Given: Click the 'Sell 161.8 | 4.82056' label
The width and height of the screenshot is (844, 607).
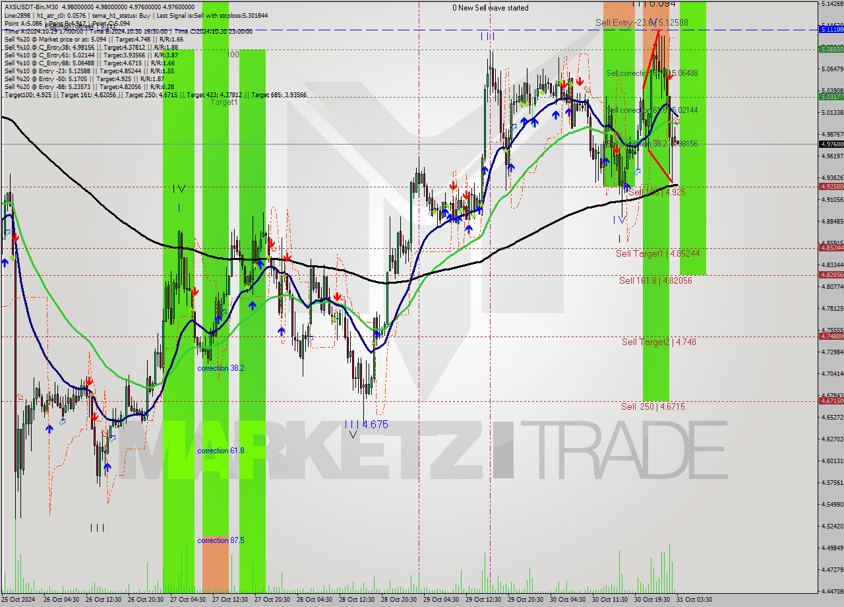Looking at the screenshot, I should tap(655, 280).
